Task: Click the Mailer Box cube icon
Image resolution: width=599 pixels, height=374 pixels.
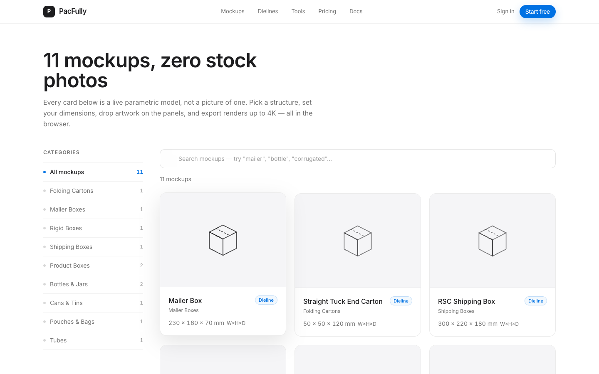Action: pyautogui.click(x=223, y=240)
